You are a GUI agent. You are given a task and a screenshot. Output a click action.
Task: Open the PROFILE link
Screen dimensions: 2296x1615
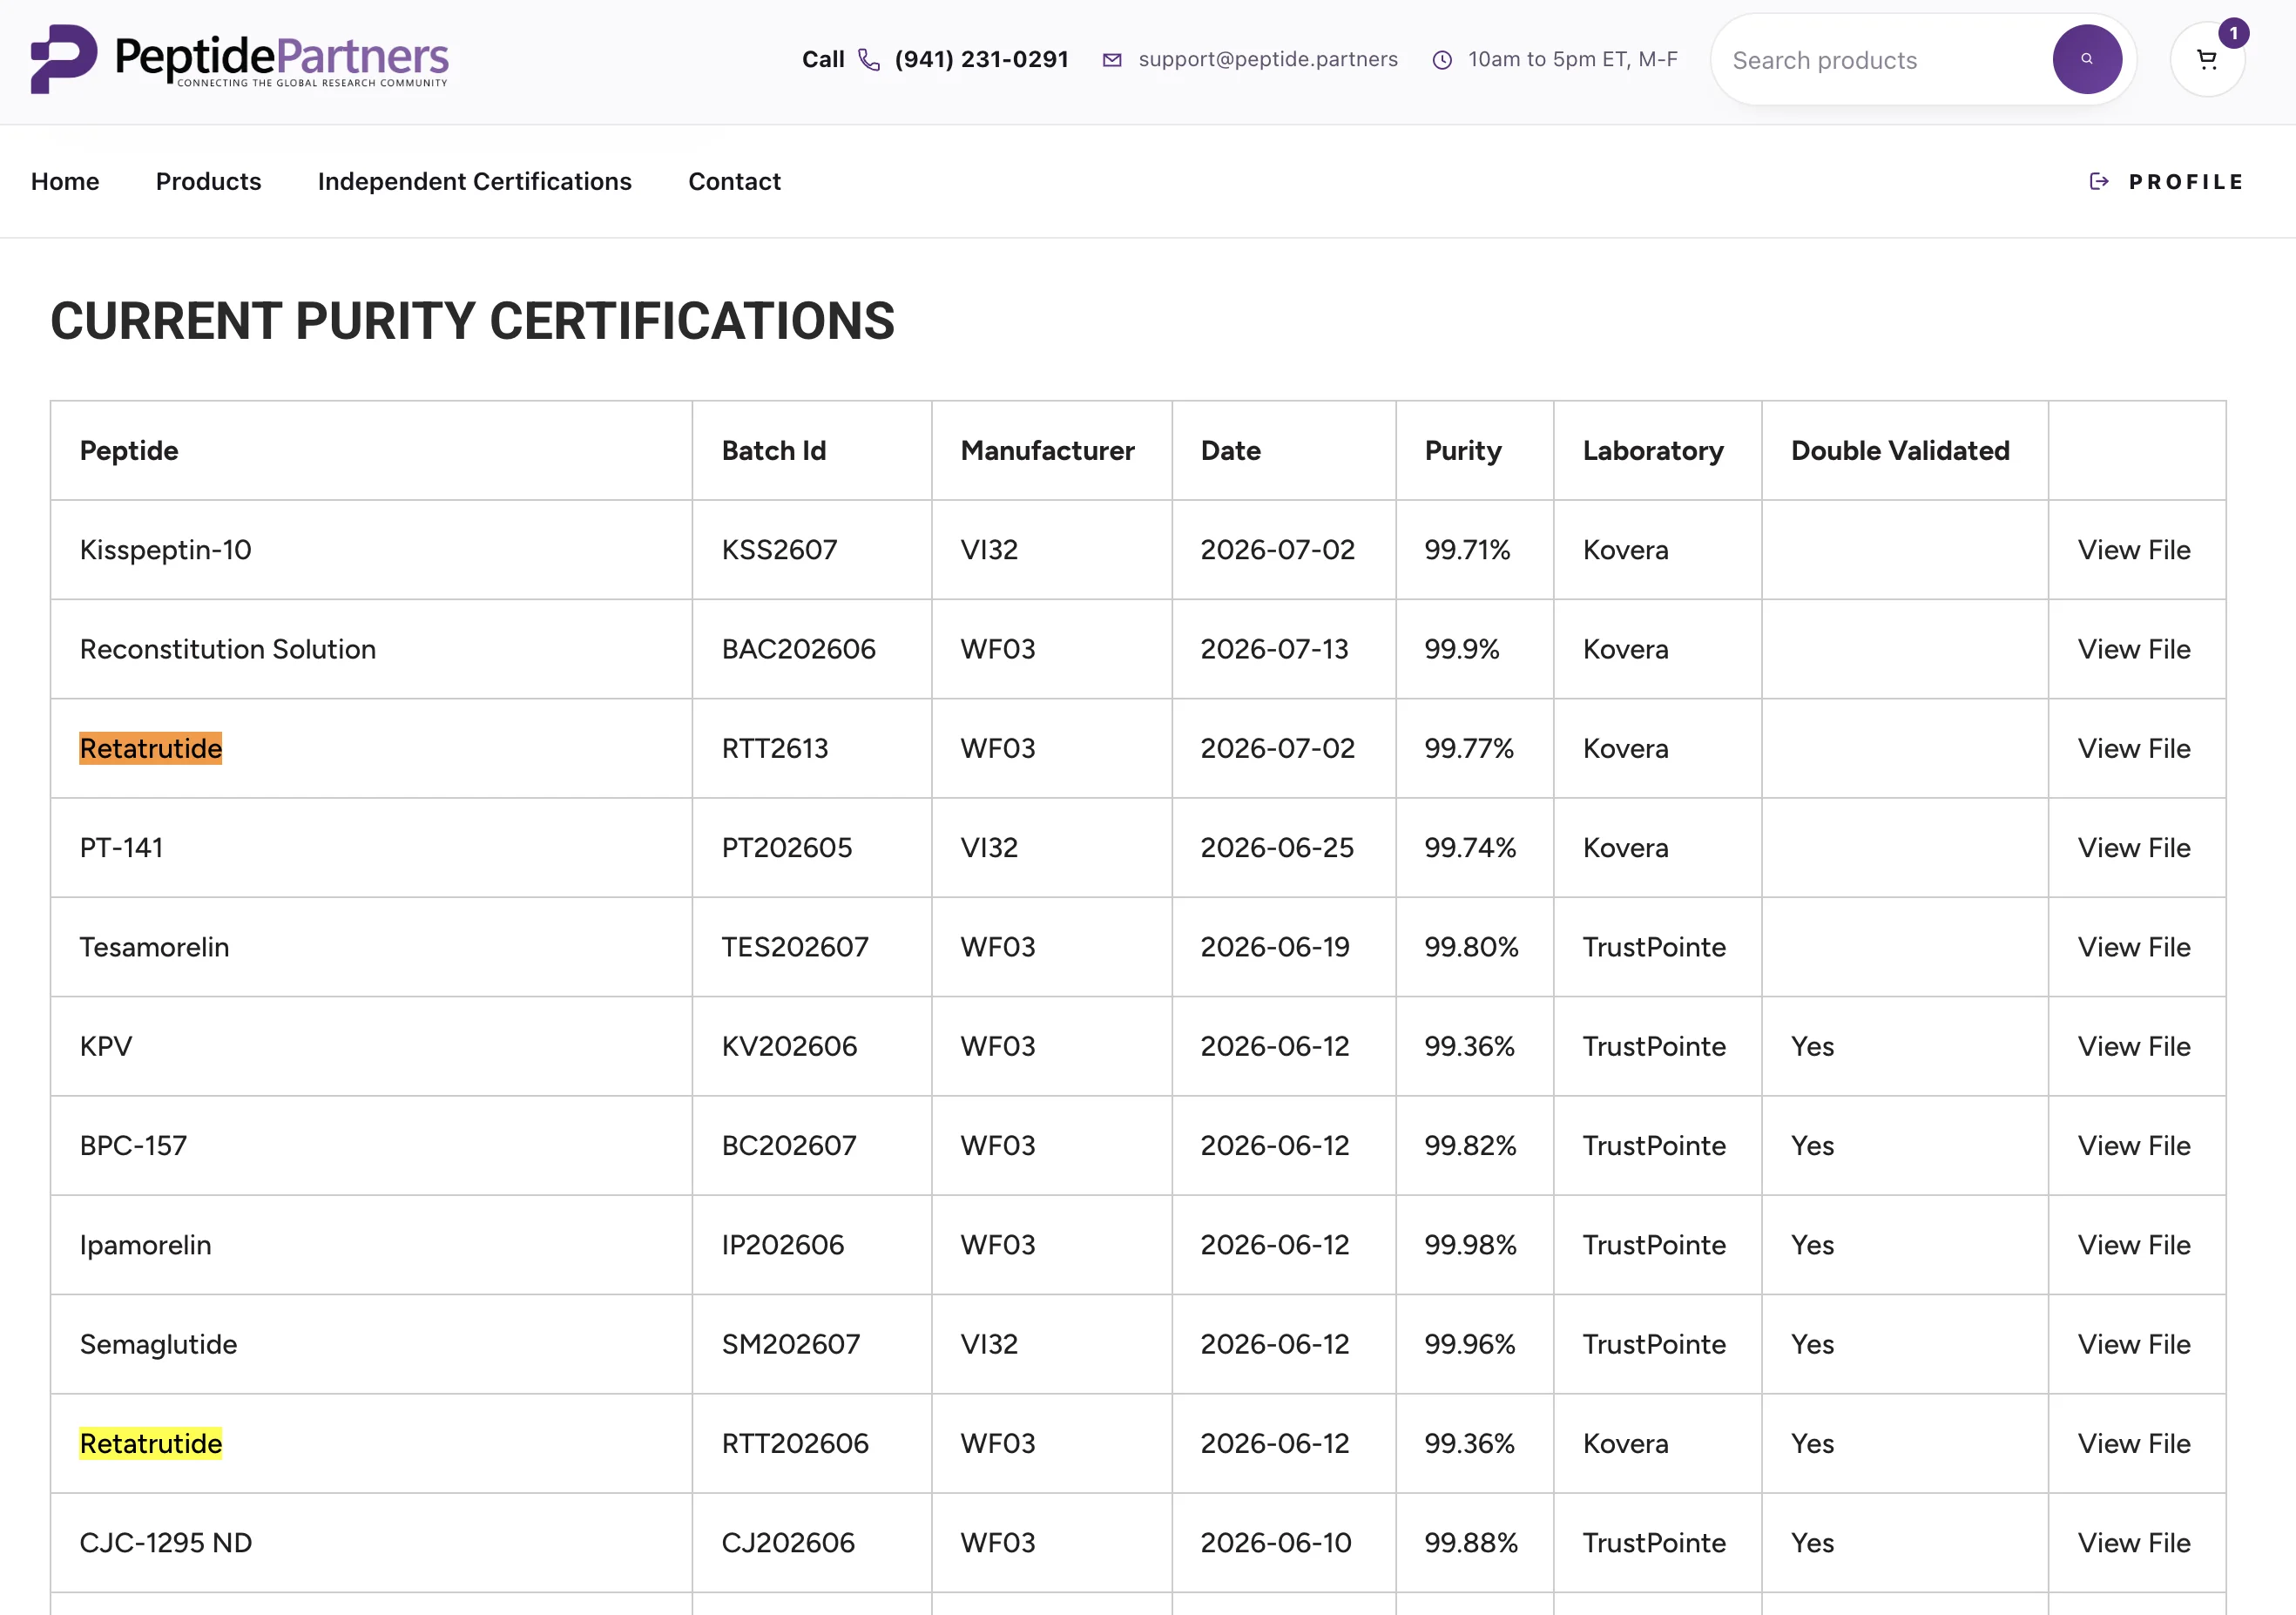coord(2185,181)
